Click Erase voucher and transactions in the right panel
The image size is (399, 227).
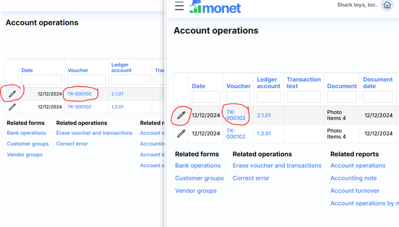pyautogui.click(x=277, y=166)
